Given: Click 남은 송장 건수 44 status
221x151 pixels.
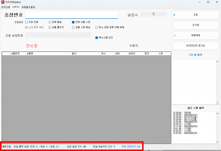Looking at the screenshot, I should [x=77, y=147].
